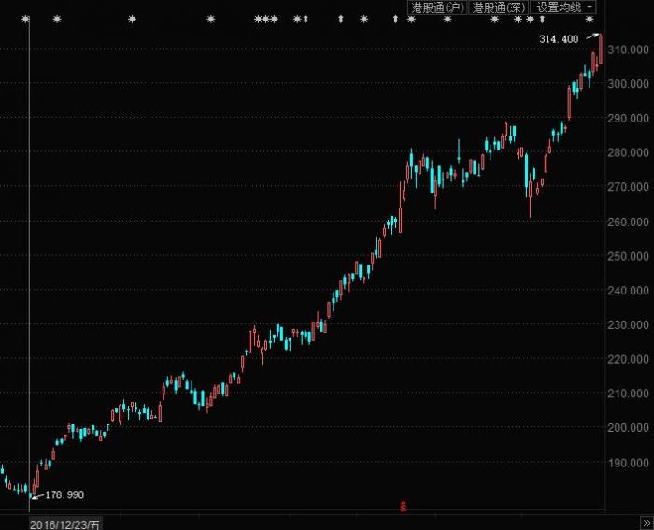The image size is (654, 530).
Task: Click the leftmost up-down arrow event marker
Action: (306, 20)
